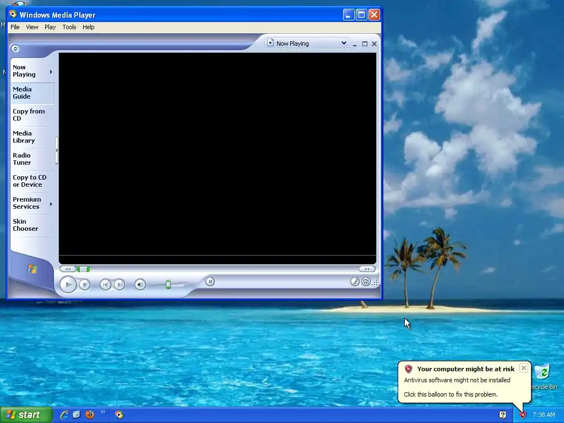Click the Windows Media Player title icon
Image resolution: width=564 pixels, height=423 pixels.
pyautogui.click(x=13, y=14)
